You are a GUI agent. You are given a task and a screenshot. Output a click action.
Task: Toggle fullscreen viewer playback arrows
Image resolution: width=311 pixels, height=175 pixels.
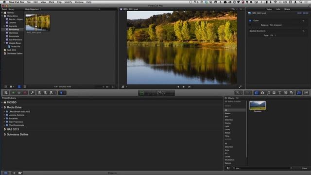[x=240, y=87]
